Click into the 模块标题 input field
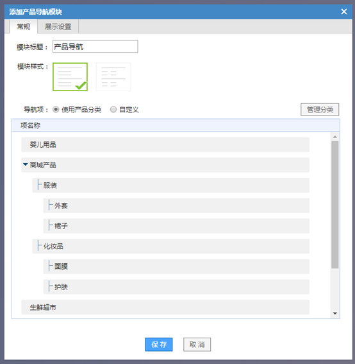The width and height of the screenshot is (355, 364). (95, 46)
